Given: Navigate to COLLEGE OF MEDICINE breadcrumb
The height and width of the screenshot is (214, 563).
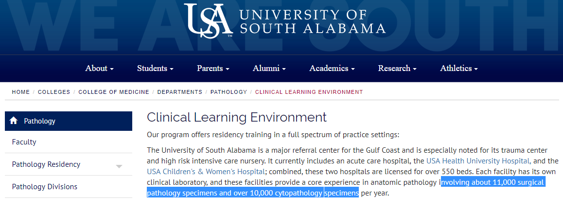Looking at the screenshot, I should click(x=114, y=92).
